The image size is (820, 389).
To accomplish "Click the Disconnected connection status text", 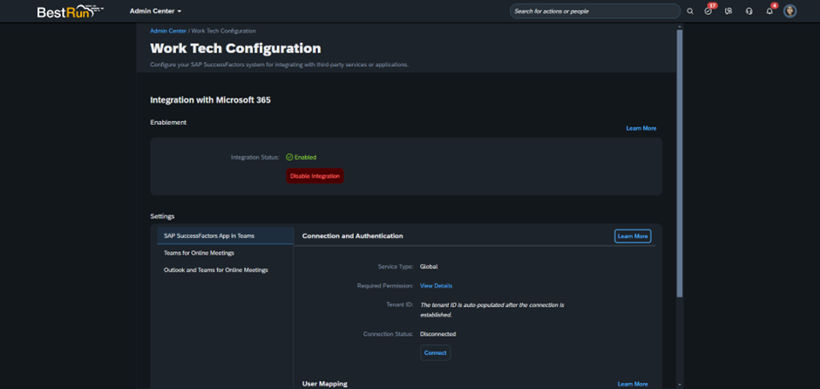I will pyautogui.click(x=437, y=334).
